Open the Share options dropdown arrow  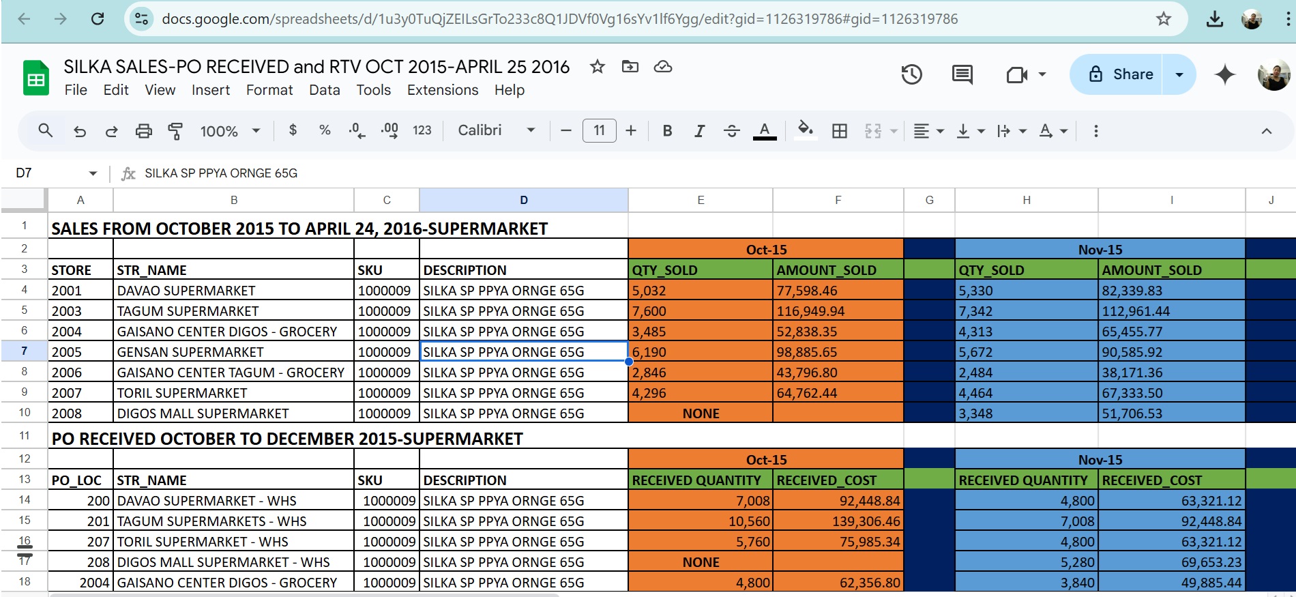1179,74
